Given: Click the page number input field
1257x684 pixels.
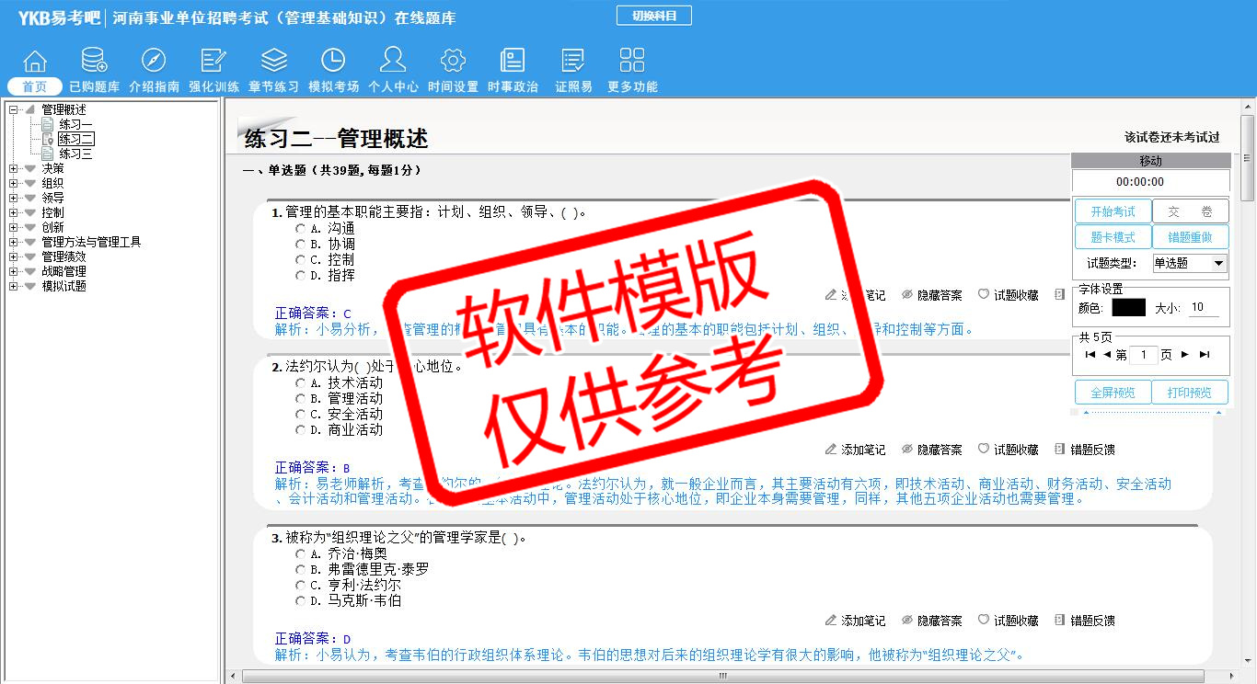Looking at the screenshot, I should [1143, 355].
